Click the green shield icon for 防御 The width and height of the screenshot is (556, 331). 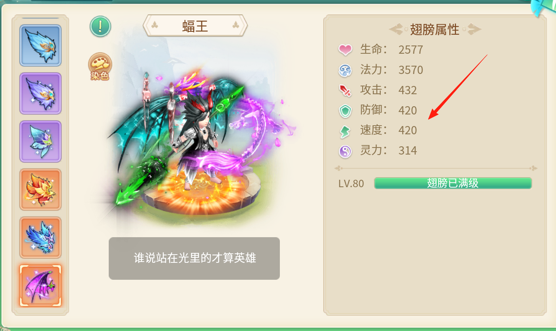[345, 110]
